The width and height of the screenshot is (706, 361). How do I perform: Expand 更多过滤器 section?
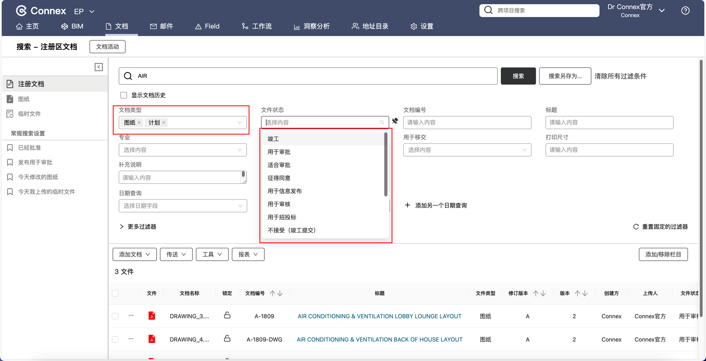pos(138,227)
